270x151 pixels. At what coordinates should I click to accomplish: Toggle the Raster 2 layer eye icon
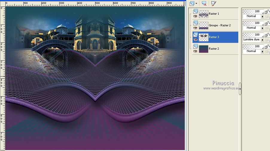(x=196, y=51)
